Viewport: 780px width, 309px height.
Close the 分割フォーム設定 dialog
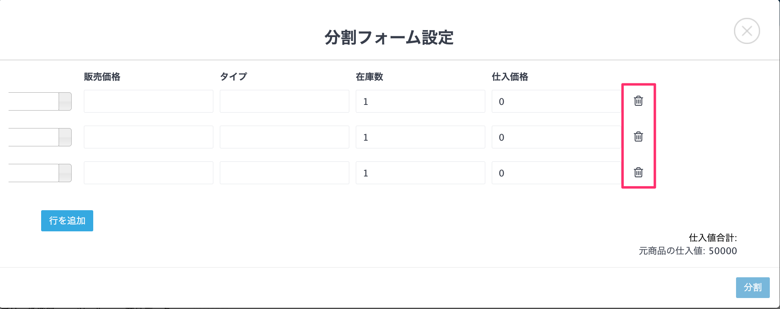tap(747, 31)
